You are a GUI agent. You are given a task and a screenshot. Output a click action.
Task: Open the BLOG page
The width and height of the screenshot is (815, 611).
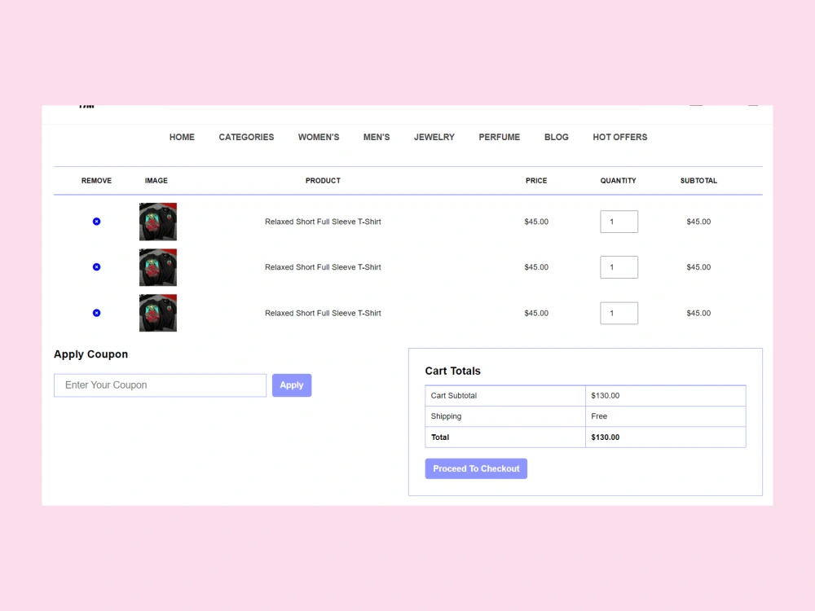(556, 137)
